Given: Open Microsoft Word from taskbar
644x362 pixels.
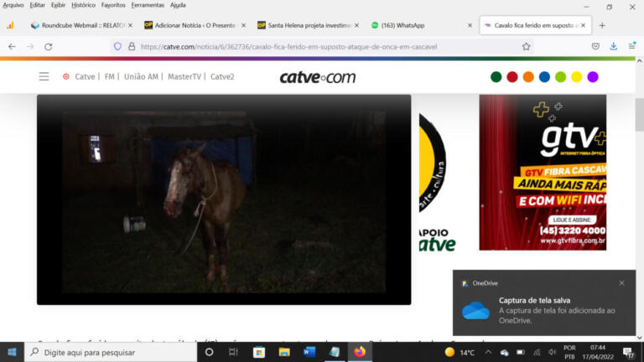Looking at the screenshot, I should point(309,352).
